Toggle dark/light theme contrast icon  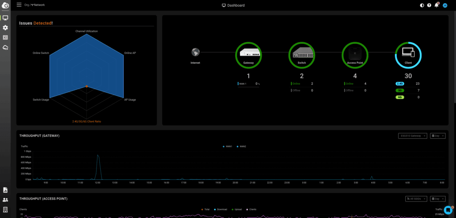(422, 5)
